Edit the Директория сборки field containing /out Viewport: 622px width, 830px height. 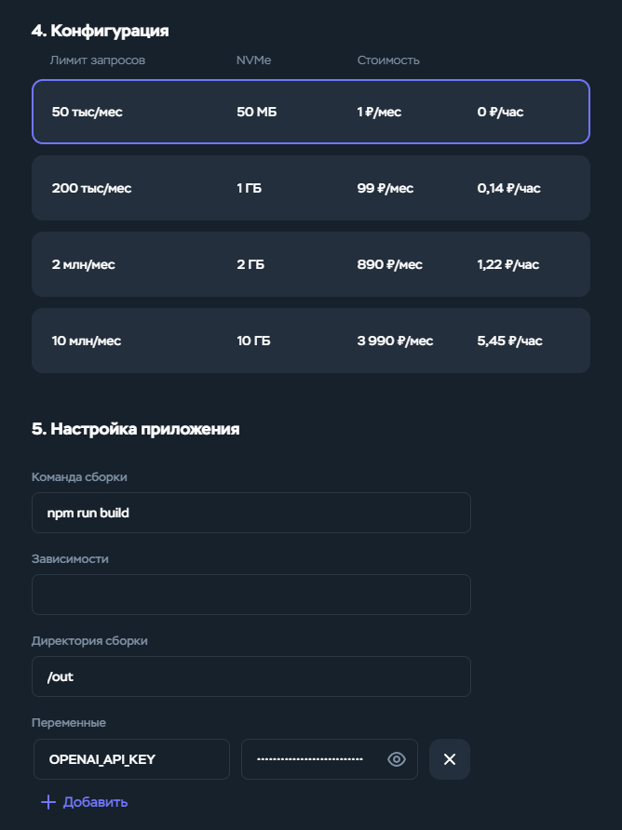[251, 676]
